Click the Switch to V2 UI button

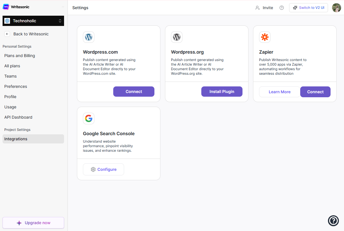[x=309, y=8]
